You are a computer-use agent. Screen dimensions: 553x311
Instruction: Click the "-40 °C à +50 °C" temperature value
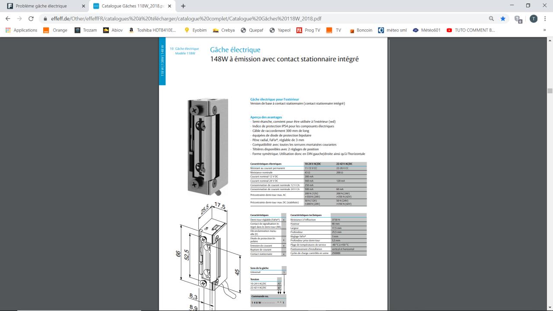pos(340,245)
